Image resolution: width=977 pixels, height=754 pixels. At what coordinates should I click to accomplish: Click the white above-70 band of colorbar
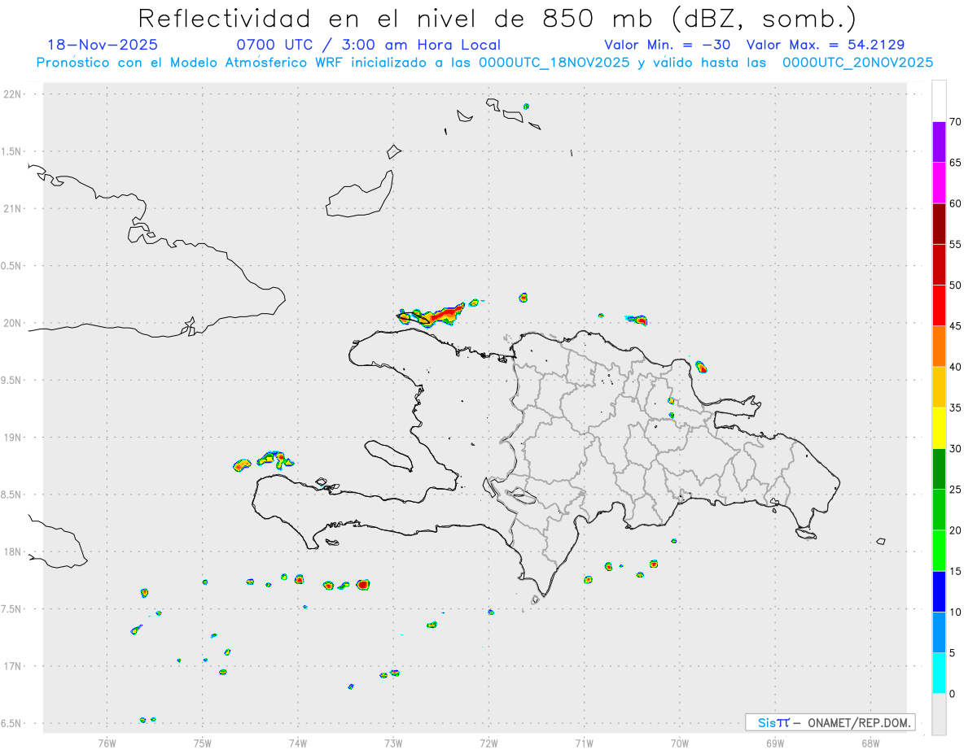tap(939, 101)
